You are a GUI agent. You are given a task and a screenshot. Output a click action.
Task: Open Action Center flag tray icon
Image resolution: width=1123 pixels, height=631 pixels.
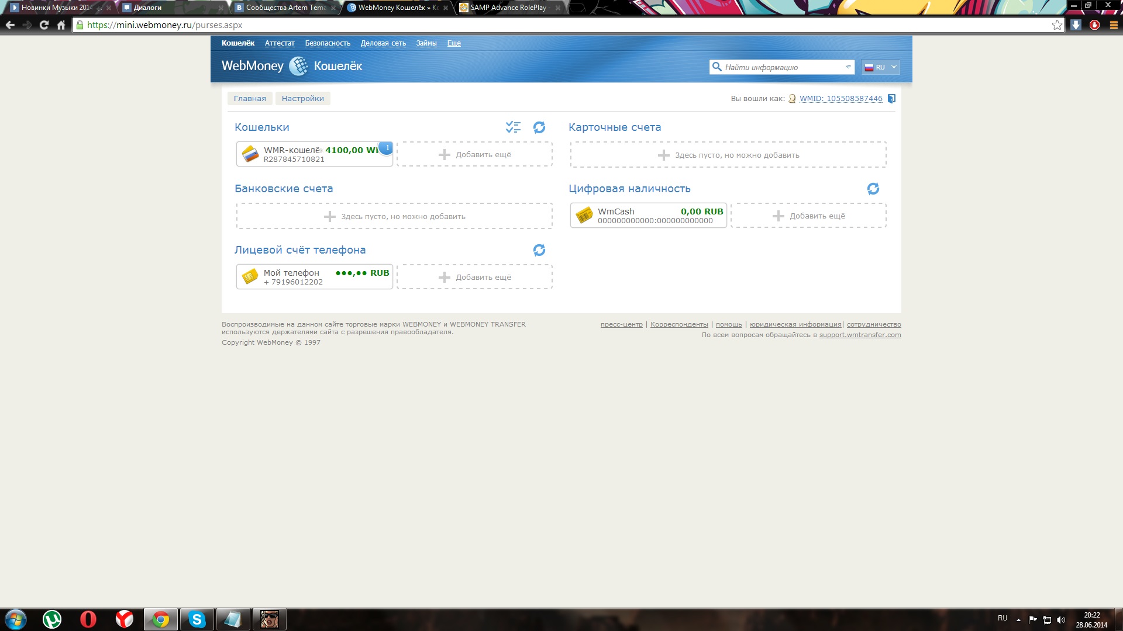tap(1032, 620)
